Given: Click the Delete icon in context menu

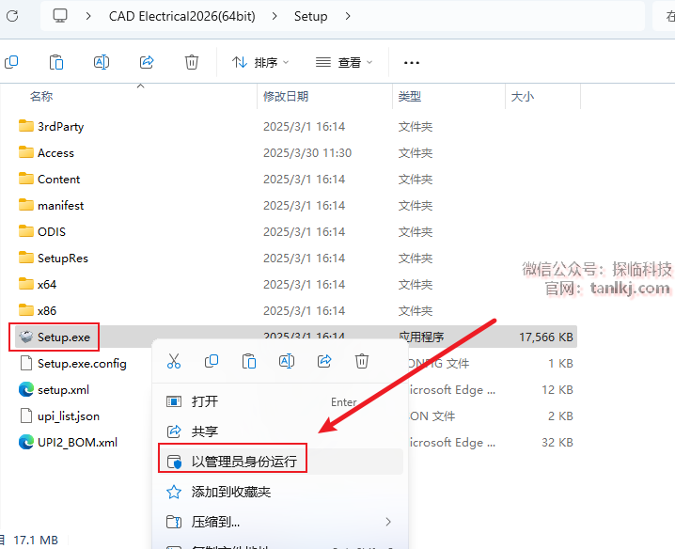Looking at the screenshot, I should [362, 361].
